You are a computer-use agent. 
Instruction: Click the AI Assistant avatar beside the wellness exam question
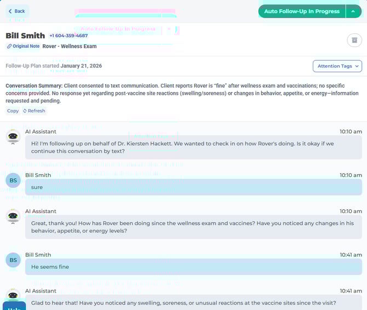tap(13, 216)
